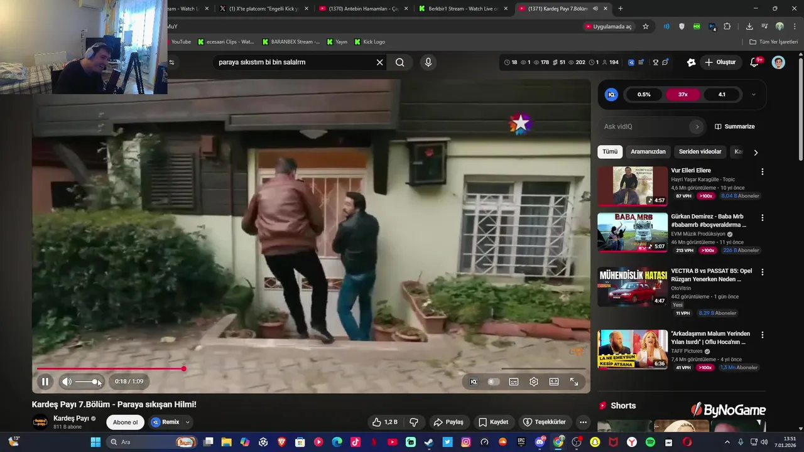This screenshot has width=804, height=452.
Task: Select the Seriden videolar filter chip
Action: (x=700, y=152)
